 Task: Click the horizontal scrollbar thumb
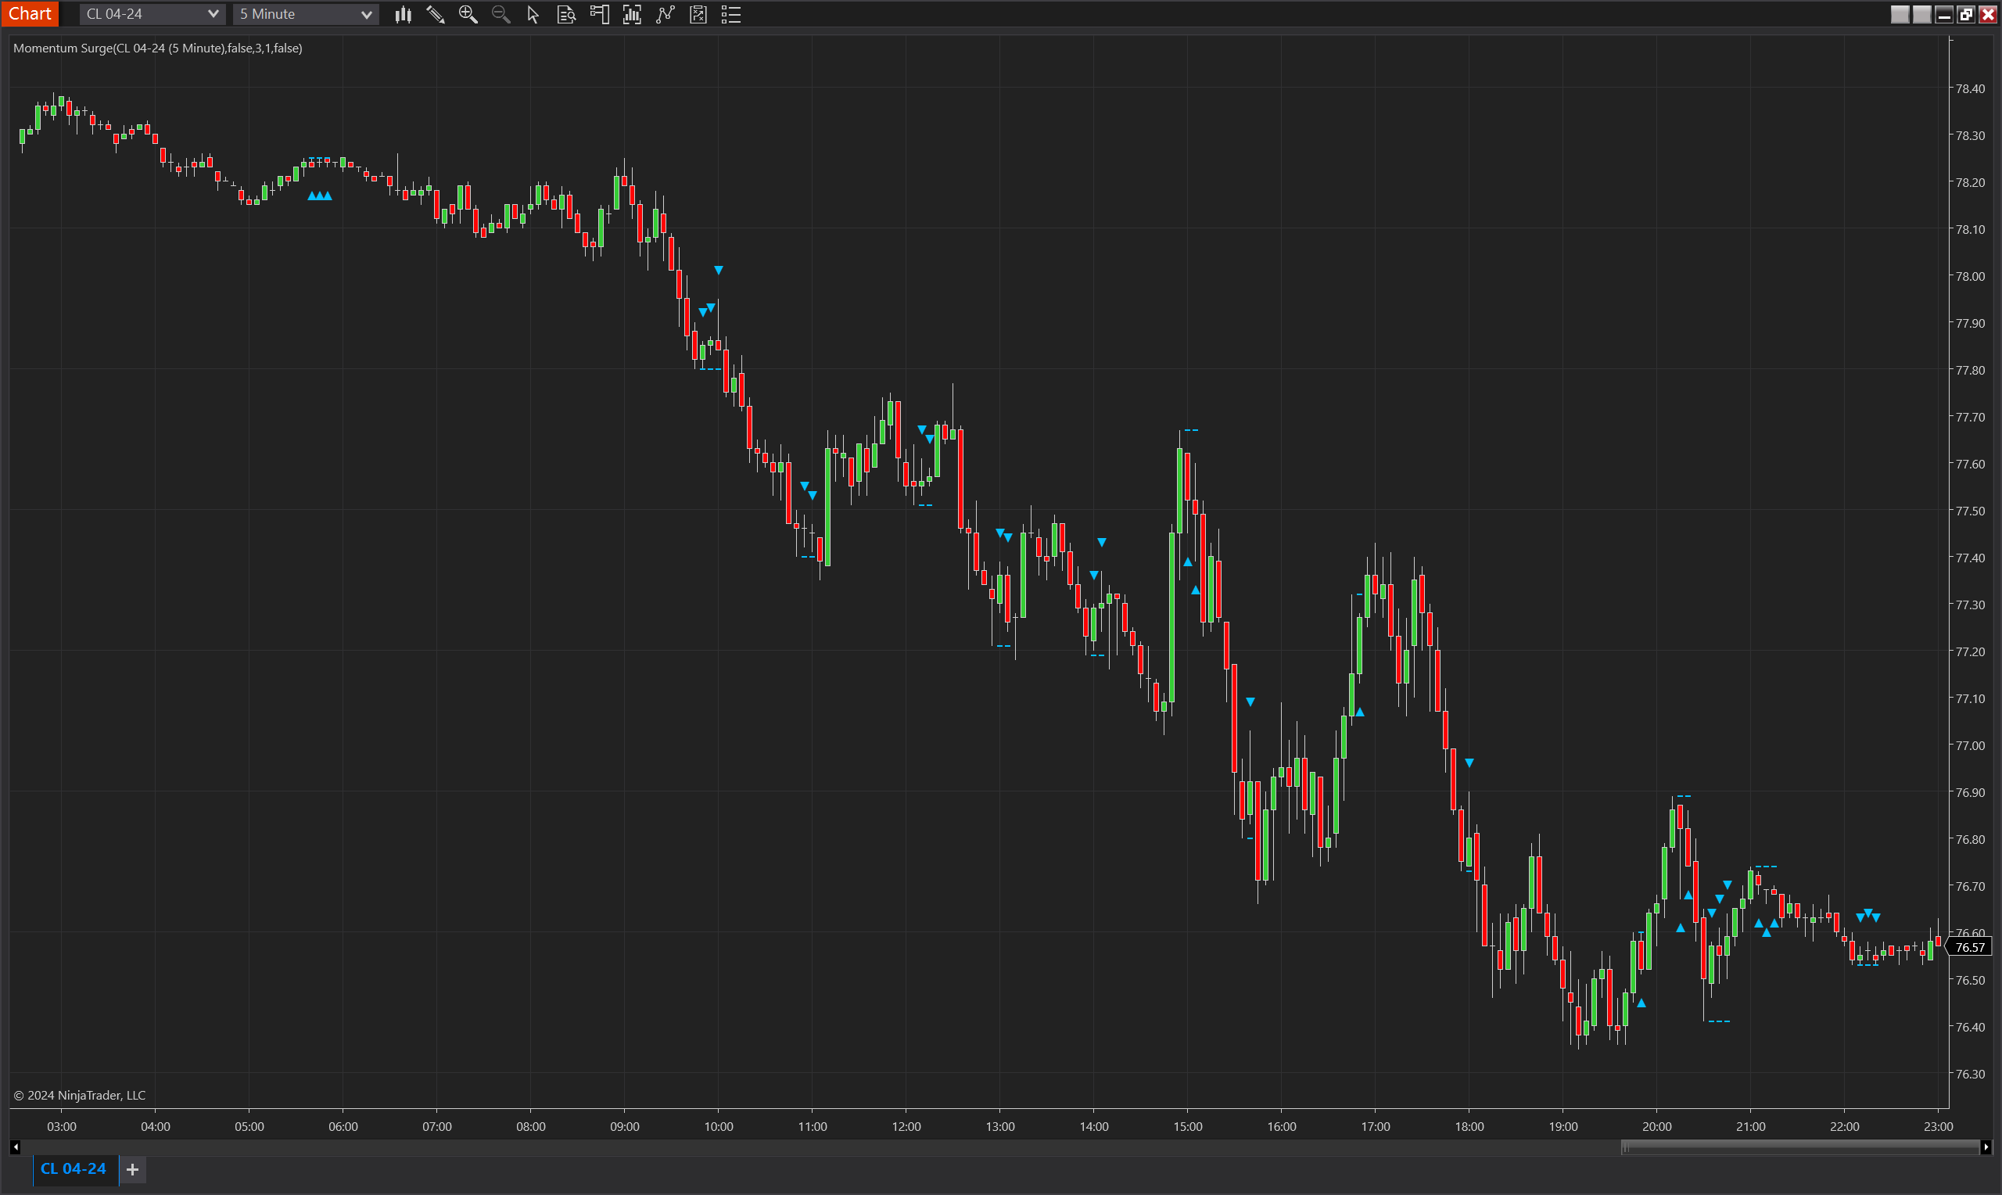tap(1800, 1147)
